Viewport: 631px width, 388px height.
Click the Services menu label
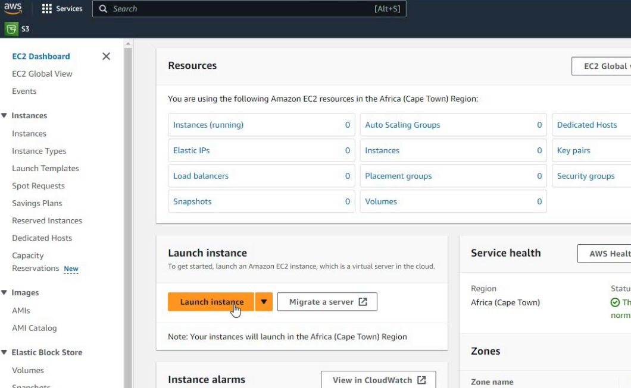coord(69,9)
